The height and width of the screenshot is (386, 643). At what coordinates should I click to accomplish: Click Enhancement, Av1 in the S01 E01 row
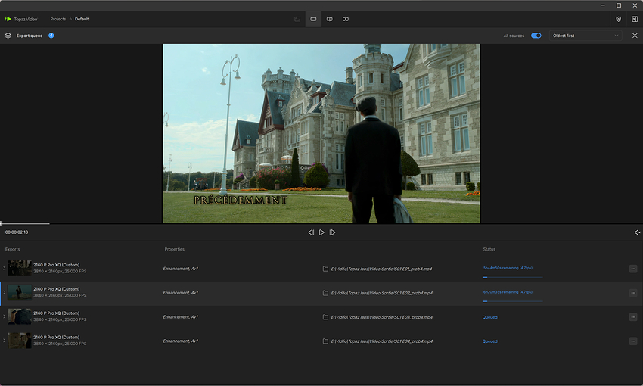pos(181,269)
